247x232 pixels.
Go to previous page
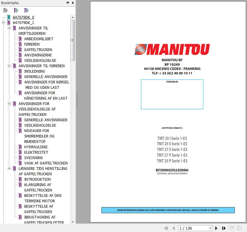[174, 228]
